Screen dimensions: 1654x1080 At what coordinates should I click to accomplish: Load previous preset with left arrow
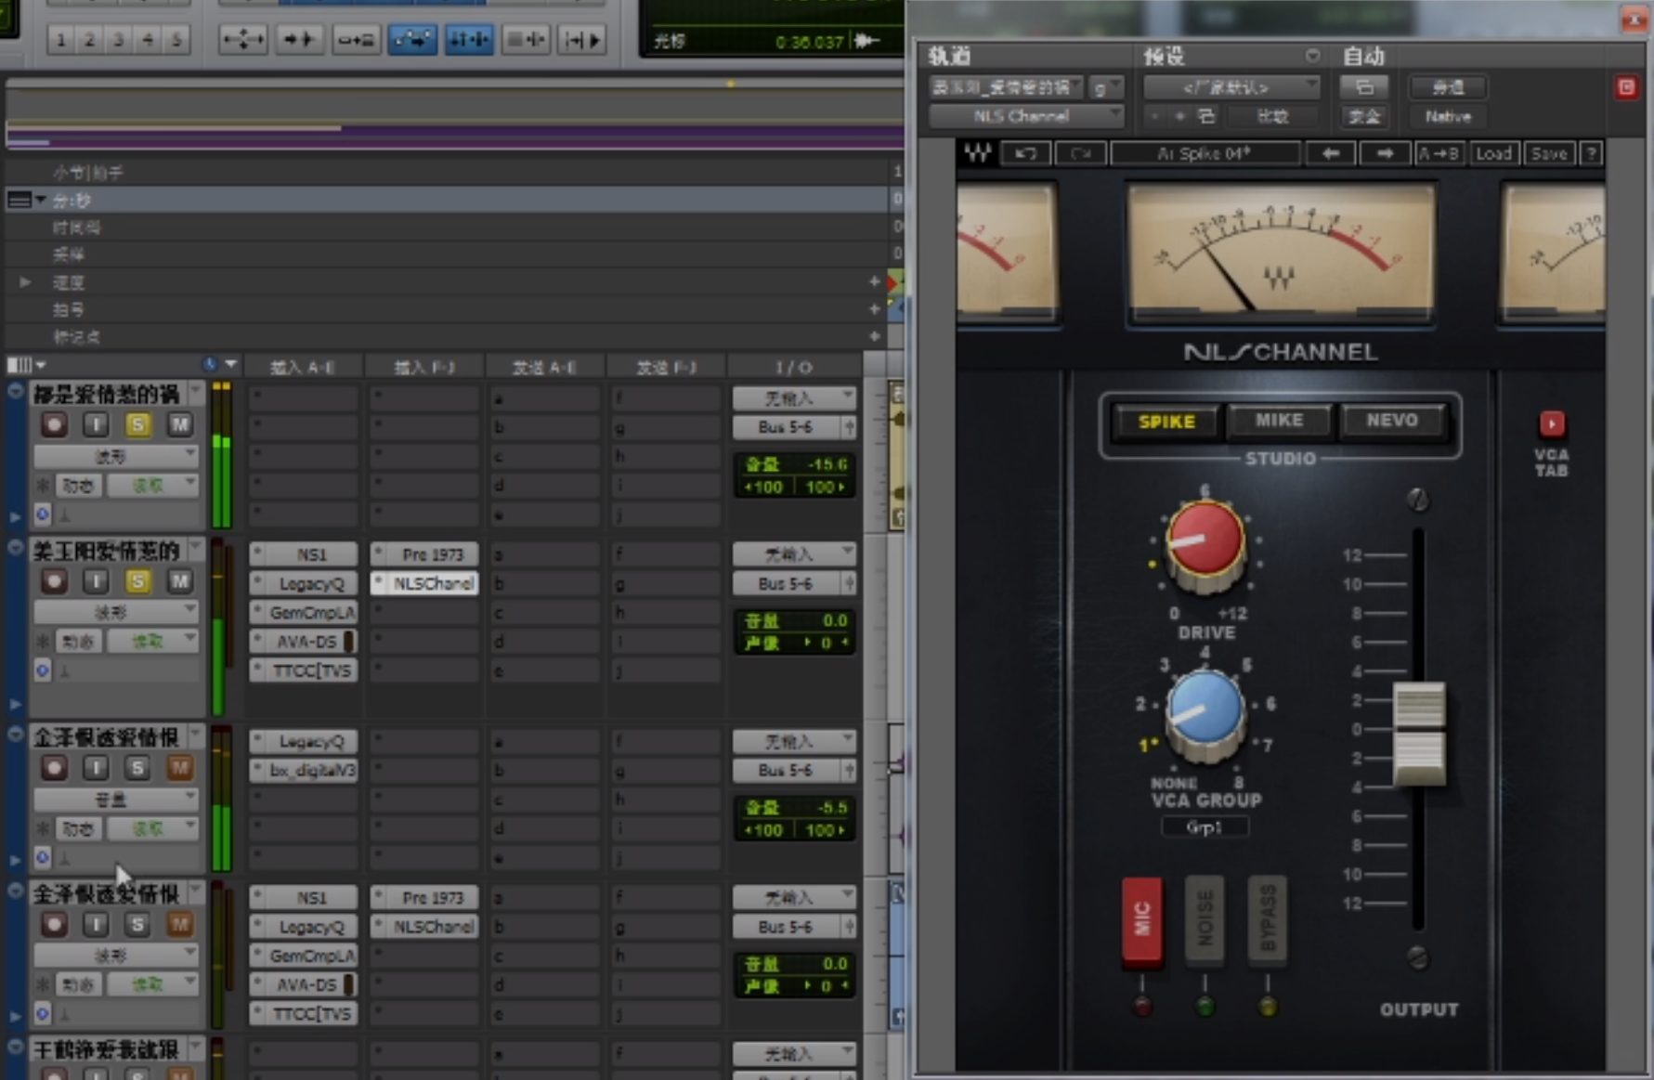point(1331,153)
